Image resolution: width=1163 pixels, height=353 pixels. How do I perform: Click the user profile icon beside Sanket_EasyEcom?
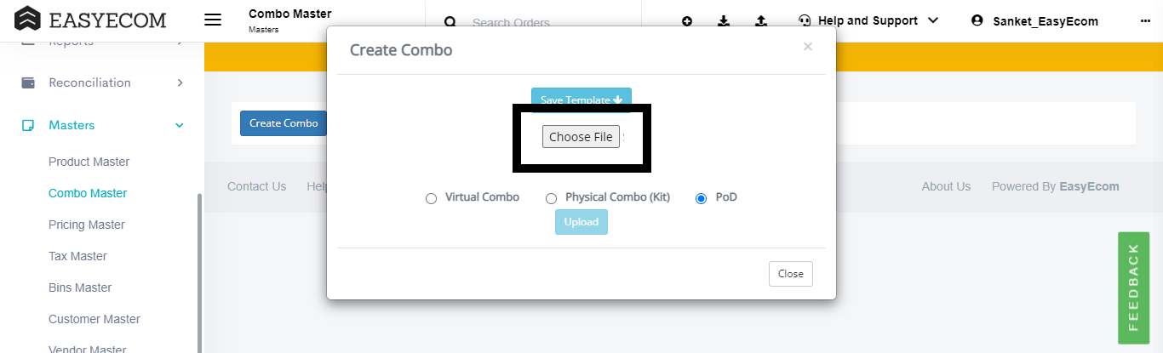click(x=977, y=20)
